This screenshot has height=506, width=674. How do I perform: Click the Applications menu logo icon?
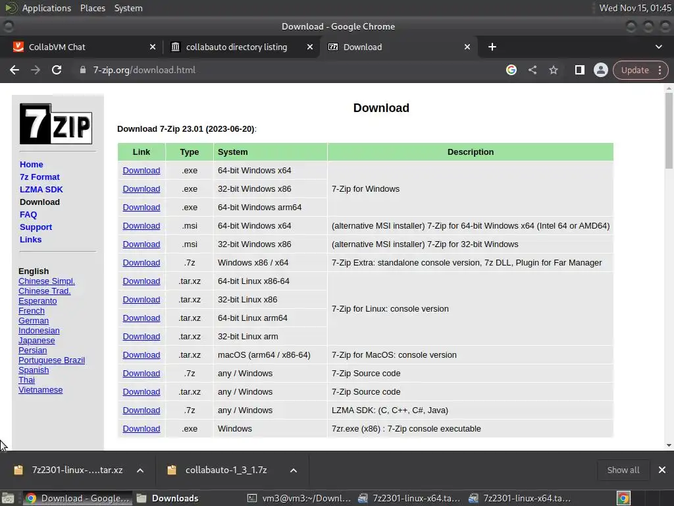pyautogui.click(x=11, y=8)
